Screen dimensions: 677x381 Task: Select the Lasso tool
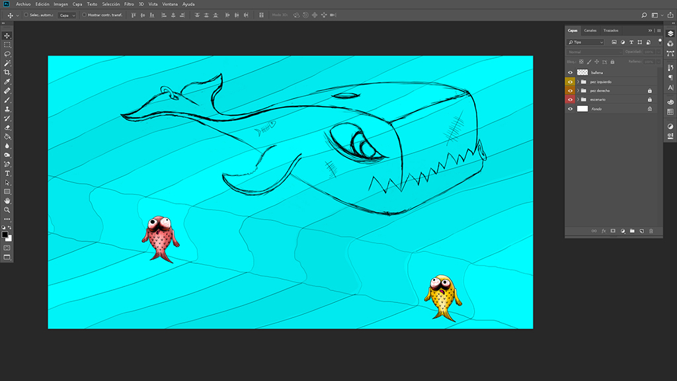pyautogui.click(x=7, y=54)
